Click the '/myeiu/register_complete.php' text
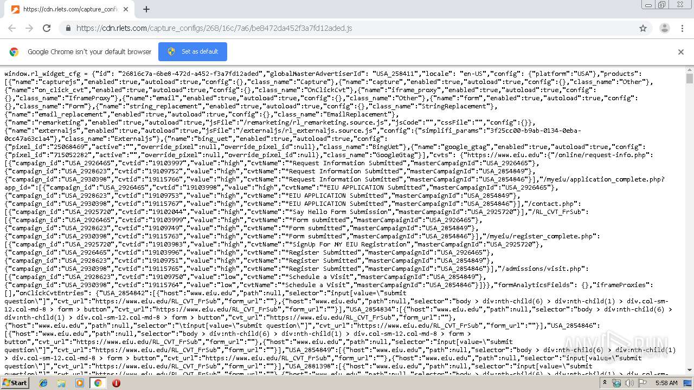This screenshot has width=694, height=390. tap(541, 236)
